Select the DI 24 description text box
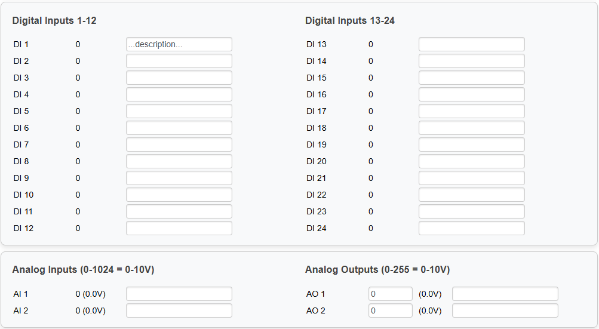Screen dimensions: 599x329 (x=471, y=228)
